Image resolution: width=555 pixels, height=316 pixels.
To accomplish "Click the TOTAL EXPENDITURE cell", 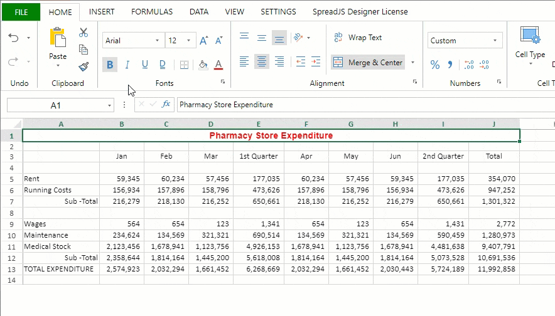I will coord(61,269).
